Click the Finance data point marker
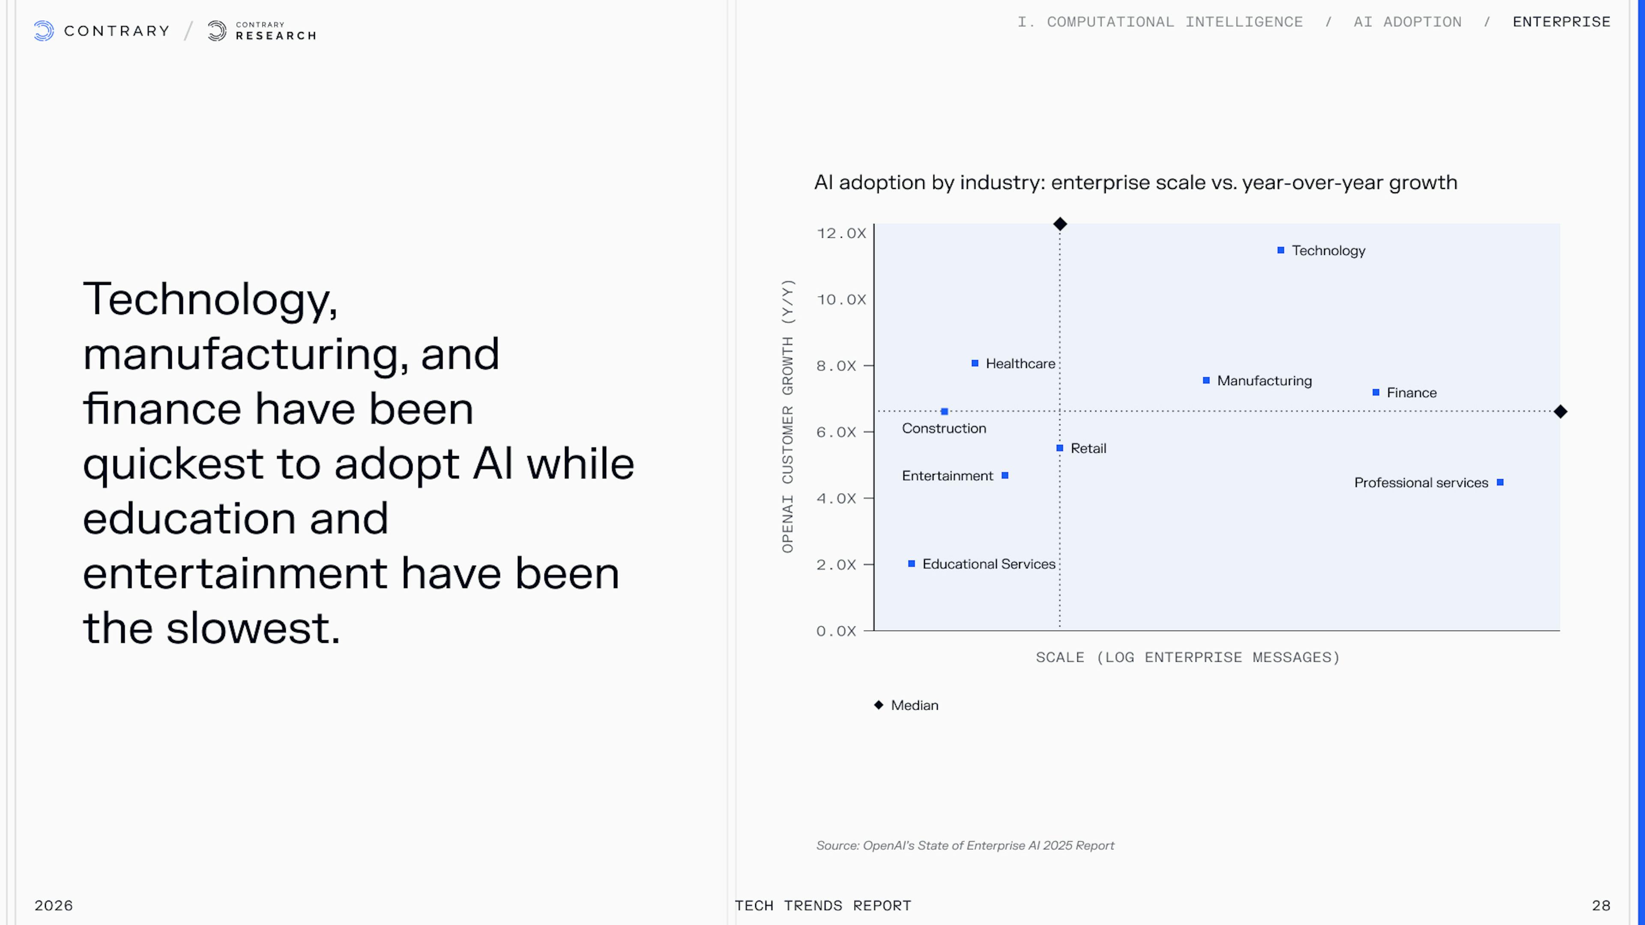 pos(1376,393)
